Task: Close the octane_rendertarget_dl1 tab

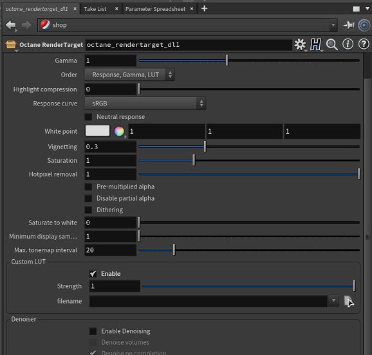Action: tap(75, 8)
